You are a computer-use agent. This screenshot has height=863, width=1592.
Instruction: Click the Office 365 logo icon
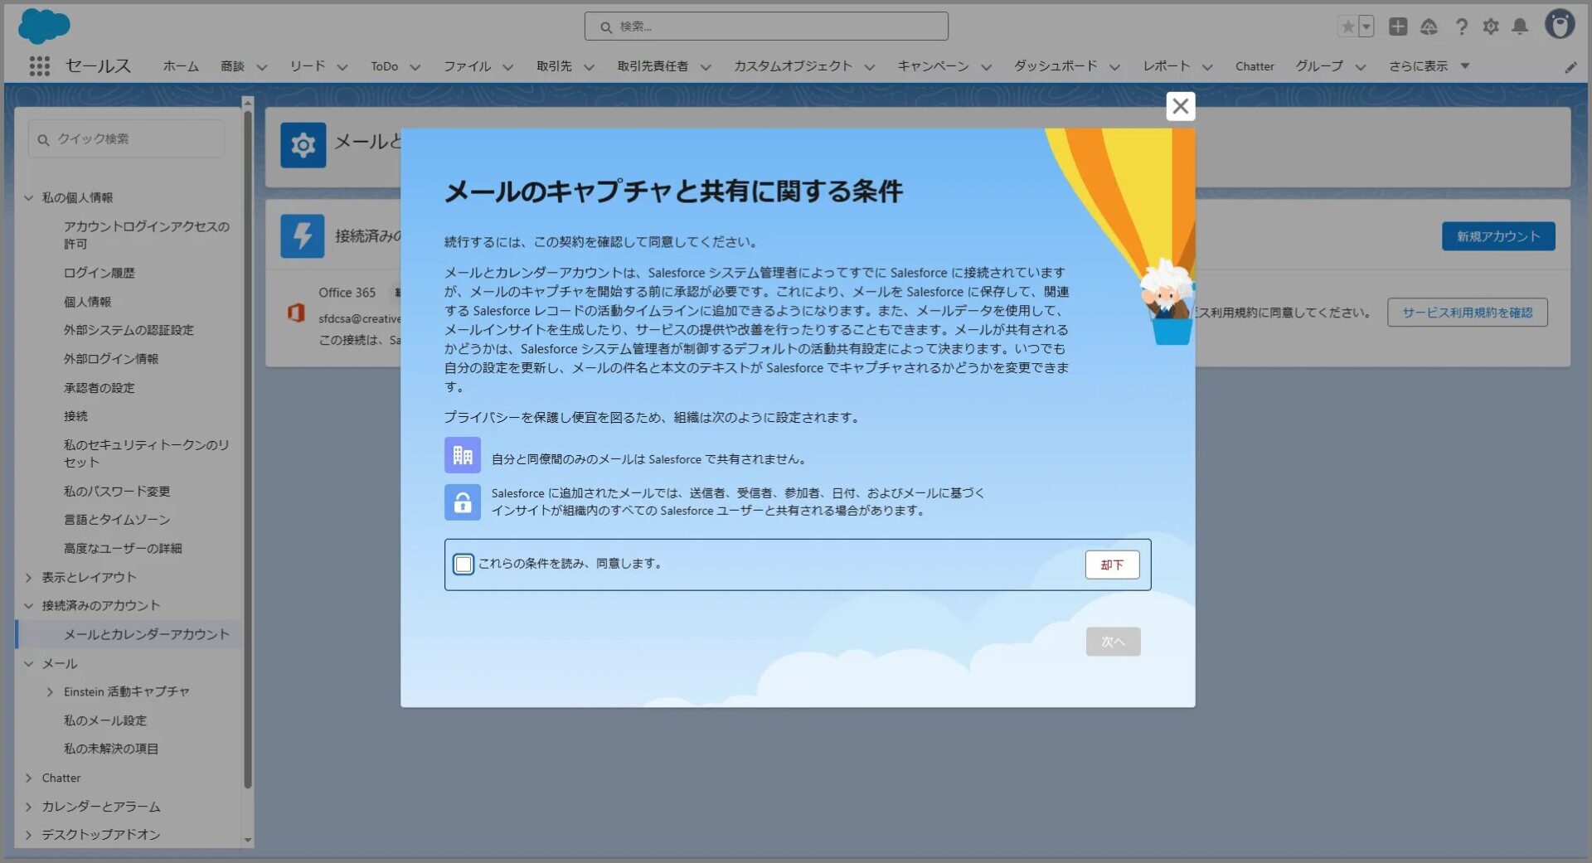[296, 313]
